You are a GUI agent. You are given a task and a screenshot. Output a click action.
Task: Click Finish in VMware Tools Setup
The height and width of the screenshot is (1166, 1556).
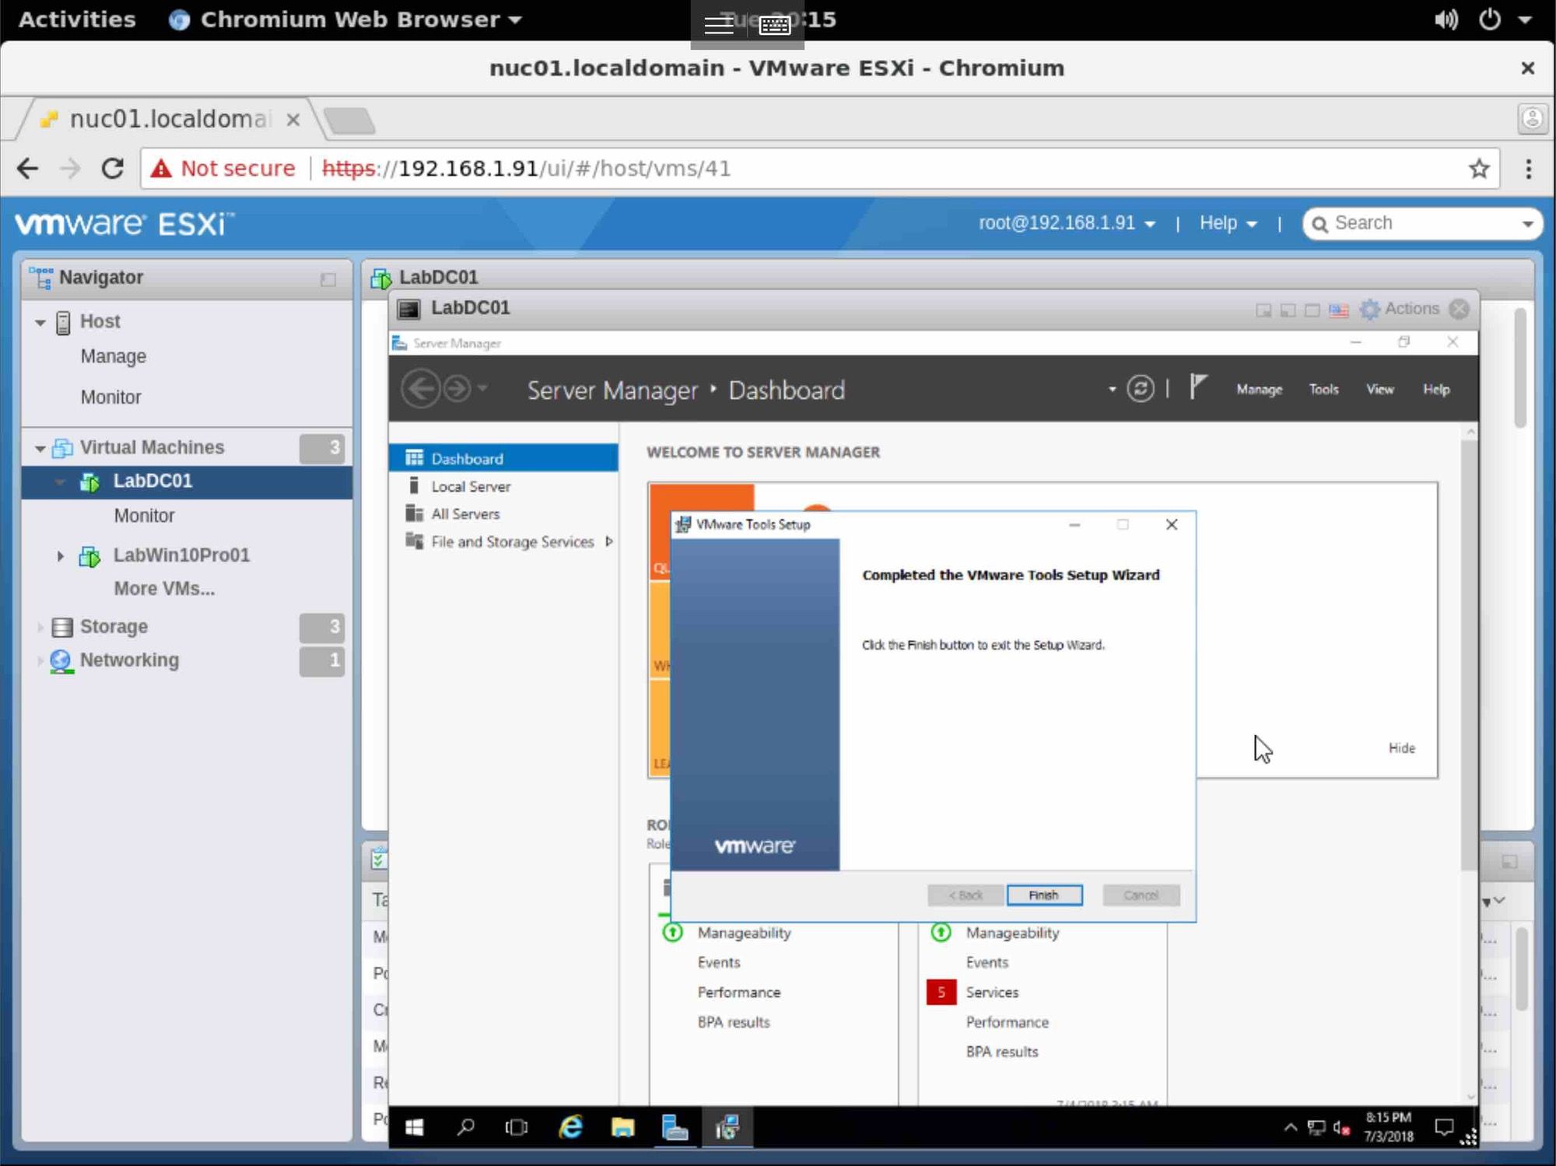1044,895
